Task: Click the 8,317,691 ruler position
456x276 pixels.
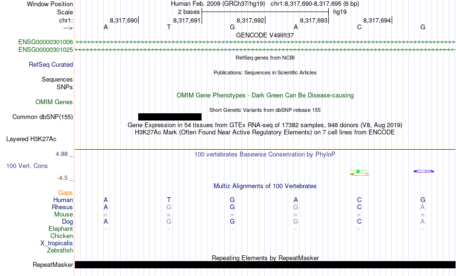Action: 187,20
